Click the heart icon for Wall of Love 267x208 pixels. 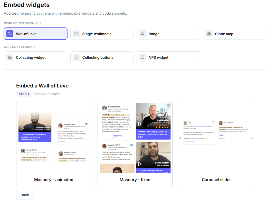pyautogui.click(x=10, y=34)
